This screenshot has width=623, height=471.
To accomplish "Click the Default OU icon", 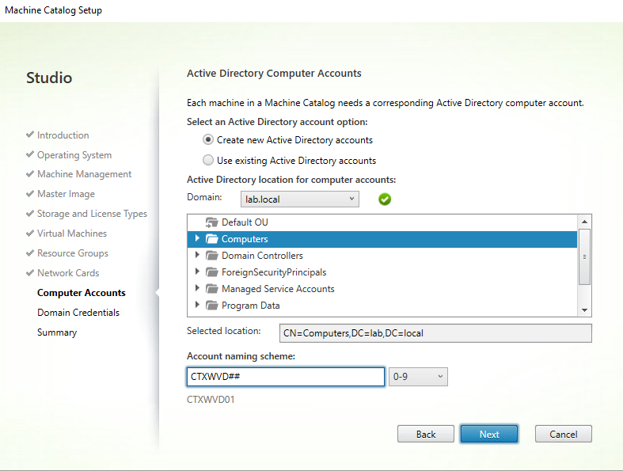I will 212,222.
